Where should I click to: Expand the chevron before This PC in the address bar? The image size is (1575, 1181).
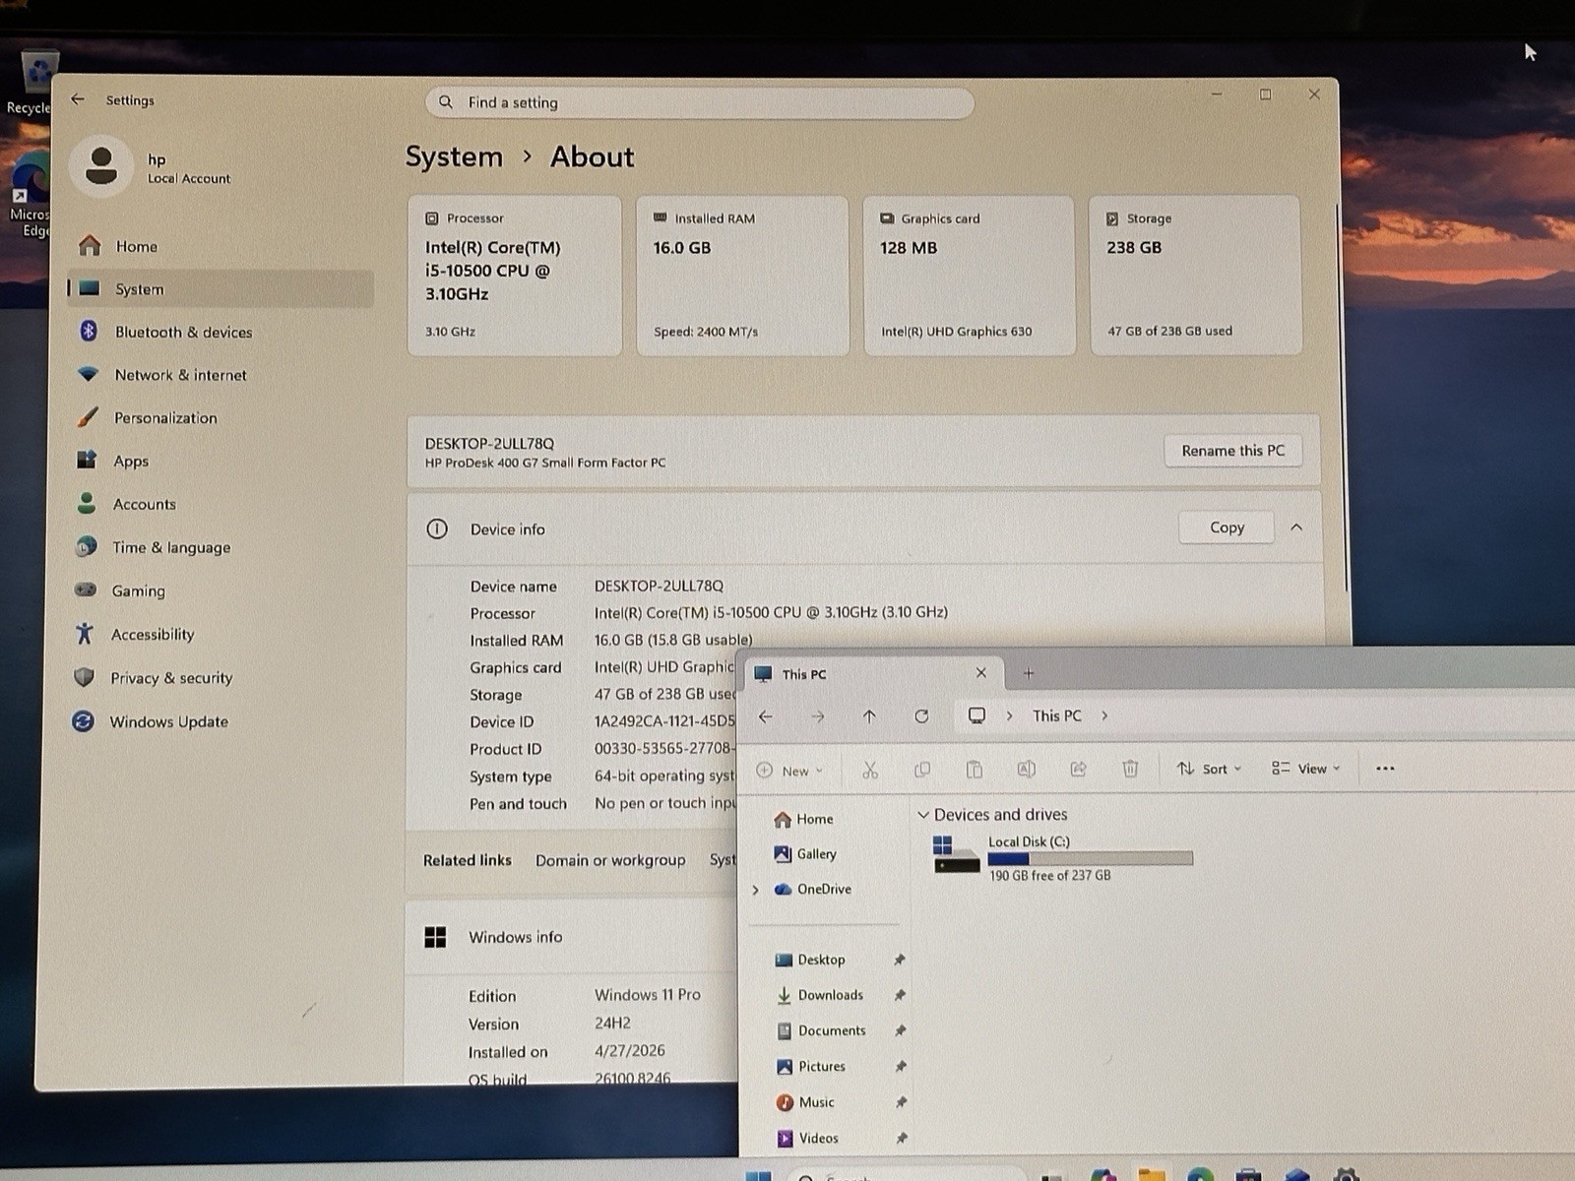(1009, 716)
